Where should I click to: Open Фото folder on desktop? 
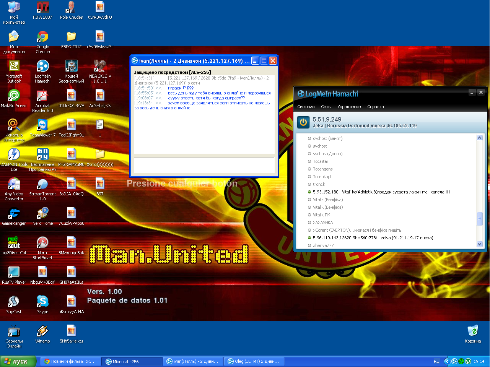click(100, 158)
